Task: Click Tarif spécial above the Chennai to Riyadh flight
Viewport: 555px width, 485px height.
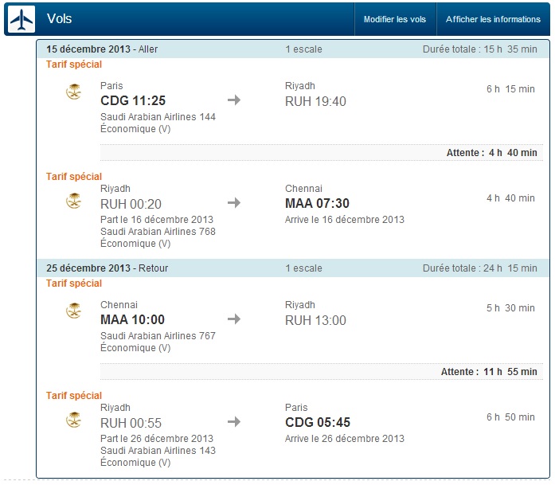Action: [74, 284]
